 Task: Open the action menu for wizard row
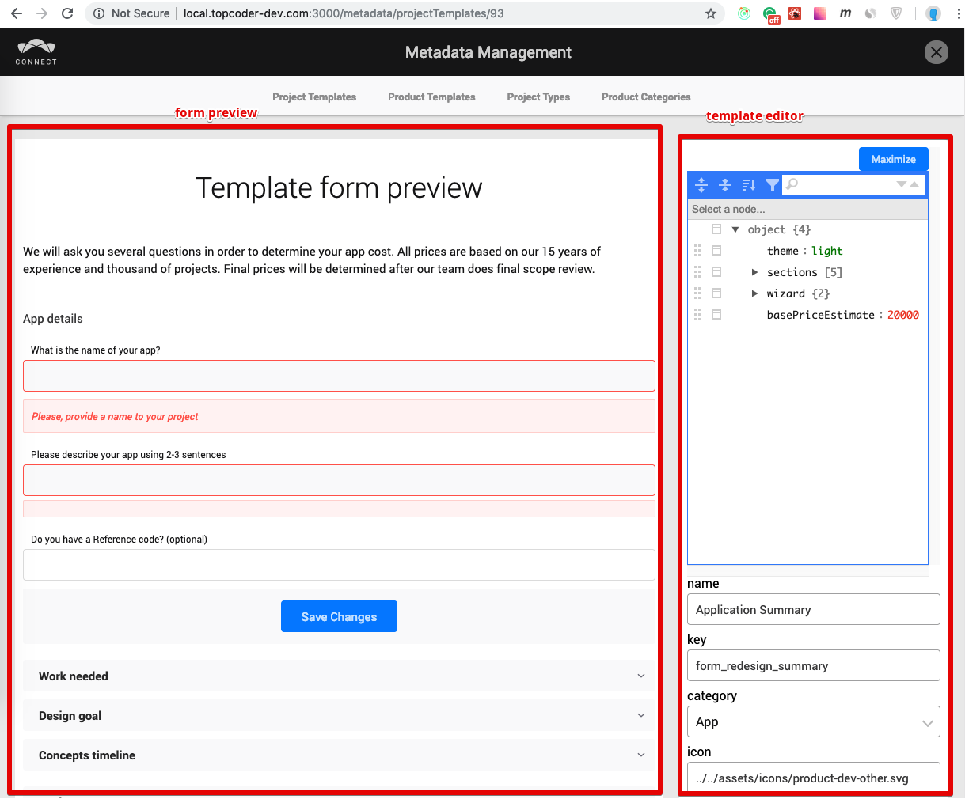[x=716, y=293]
